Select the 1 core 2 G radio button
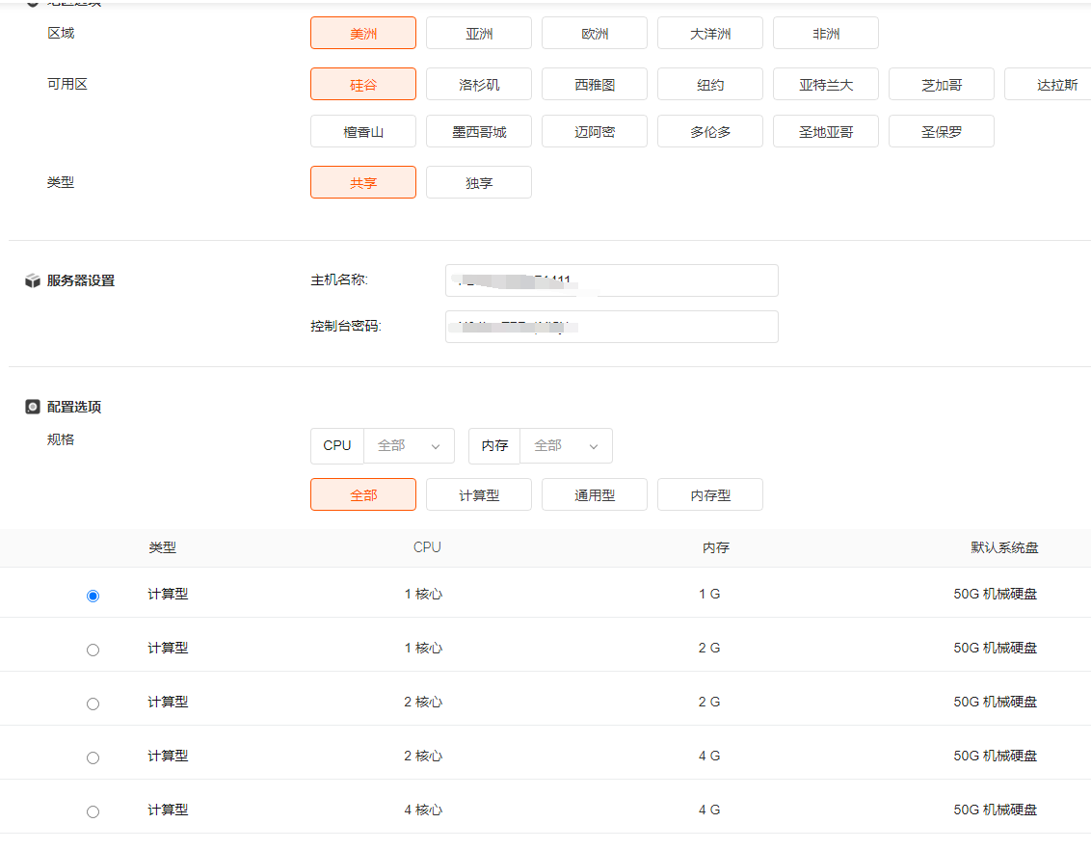This screenshot has width=1091, height=850. coord(93,650)
